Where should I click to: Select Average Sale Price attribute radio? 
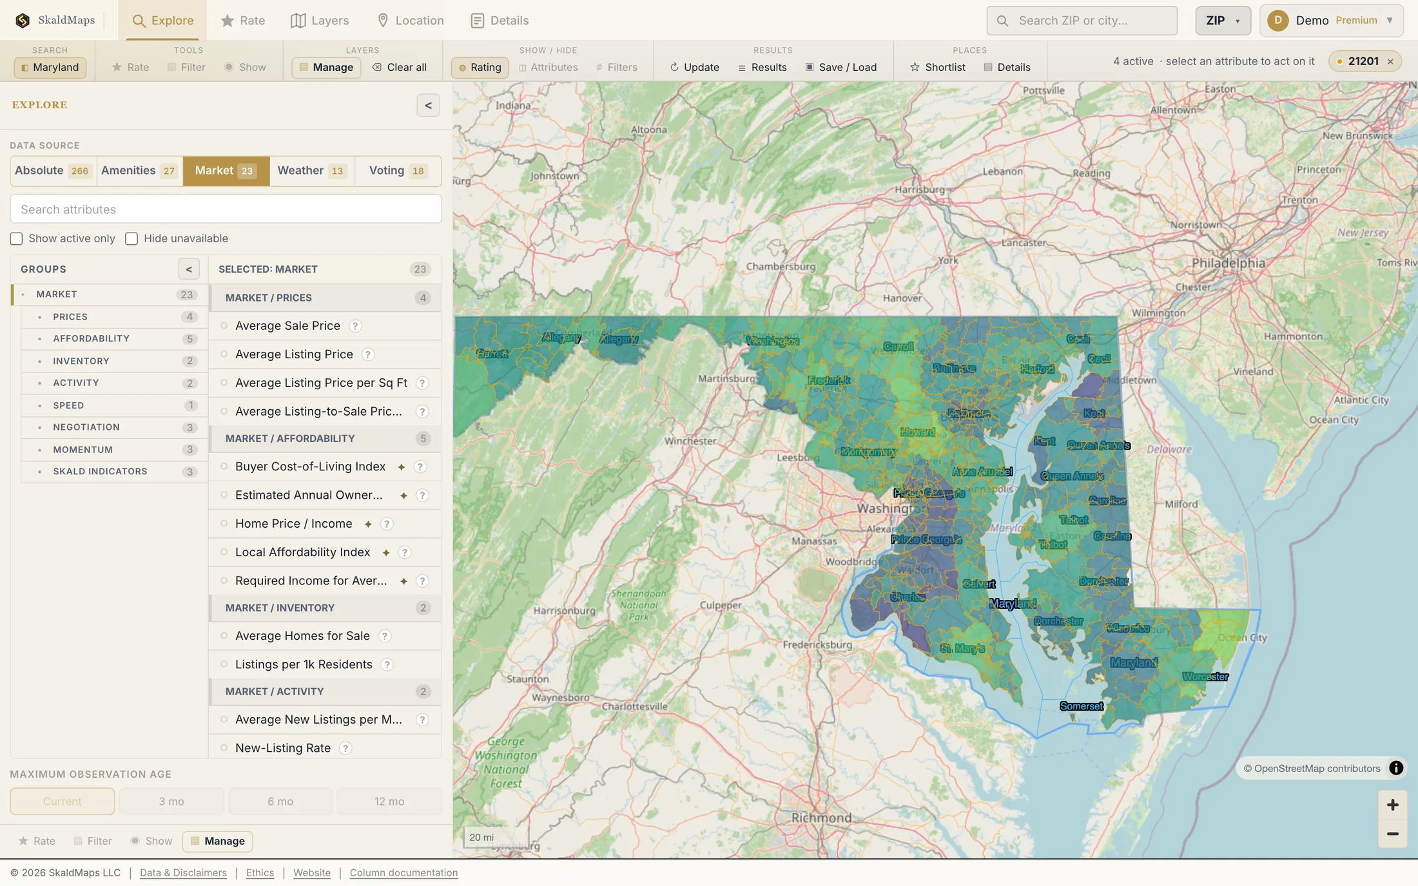point(224,326)
